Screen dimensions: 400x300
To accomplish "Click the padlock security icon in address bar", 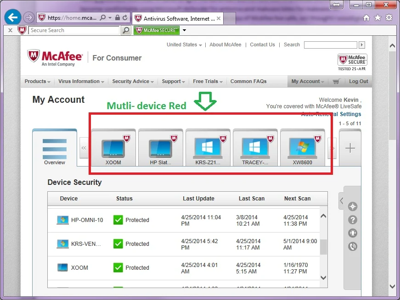I will point(118,17).
